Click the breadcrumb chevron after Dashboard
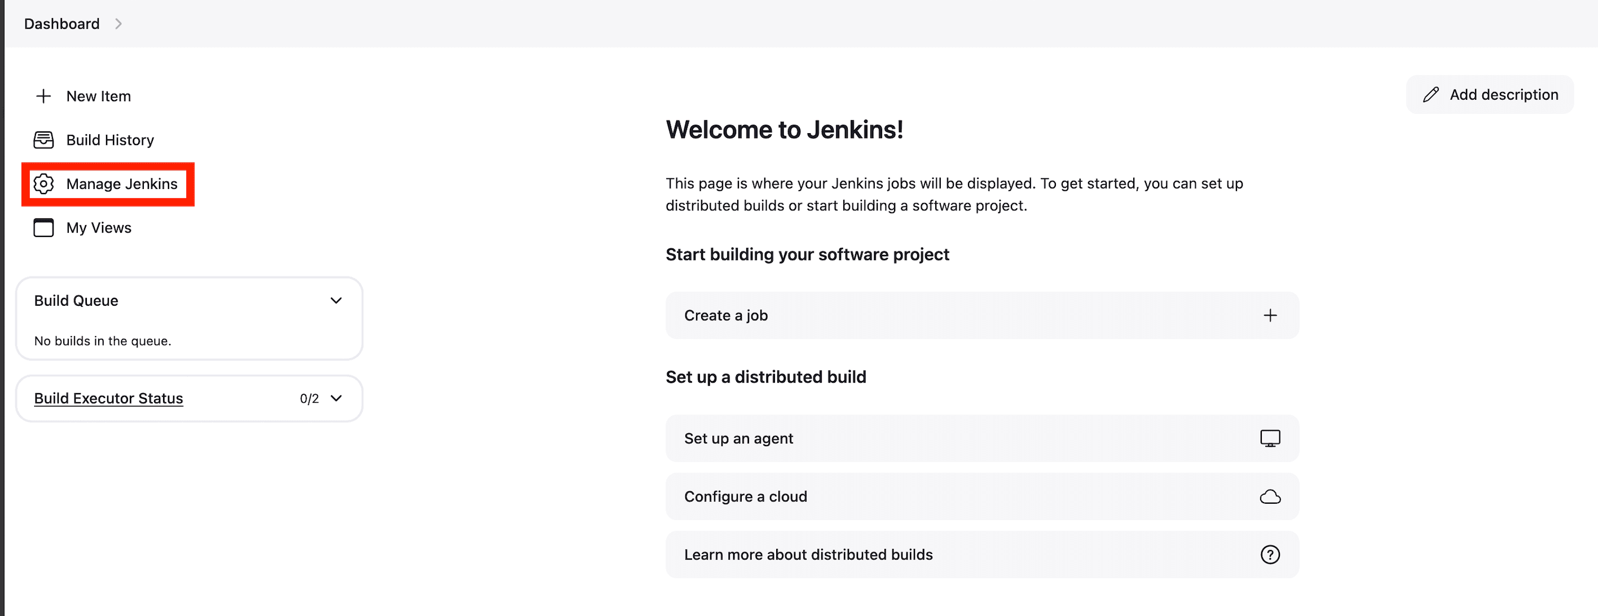The width and height of the screenshot is (1598, 616). (x=119, y=23)
